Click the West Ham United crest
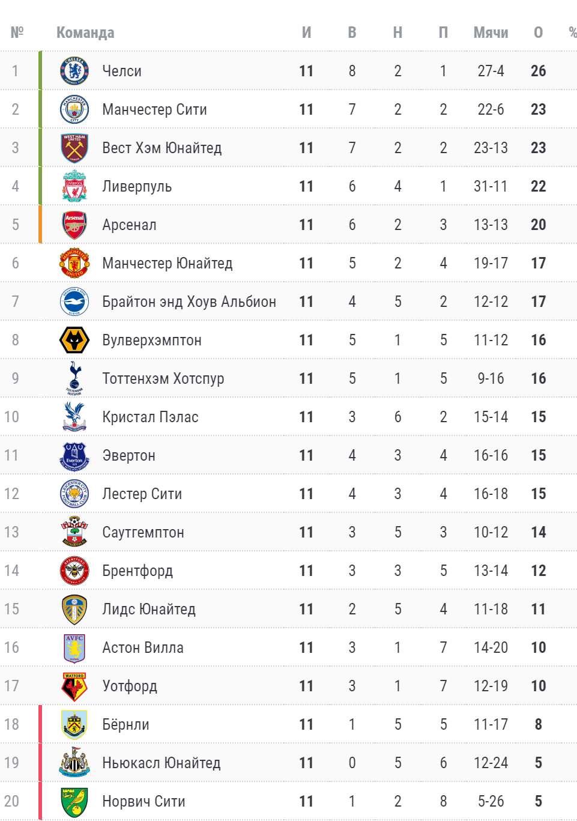This screenshot has width=577, height=821. pyautogui.click(x=74, y=148)
